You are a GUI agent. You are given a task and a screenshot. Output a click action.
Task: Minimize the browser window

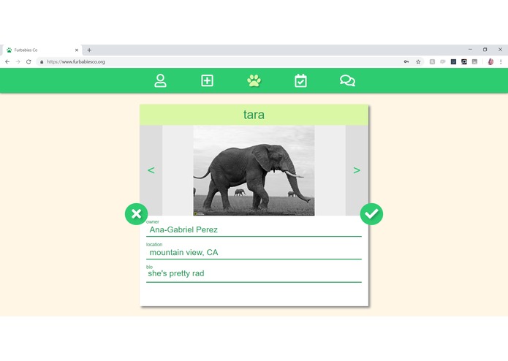click(470, 50)
